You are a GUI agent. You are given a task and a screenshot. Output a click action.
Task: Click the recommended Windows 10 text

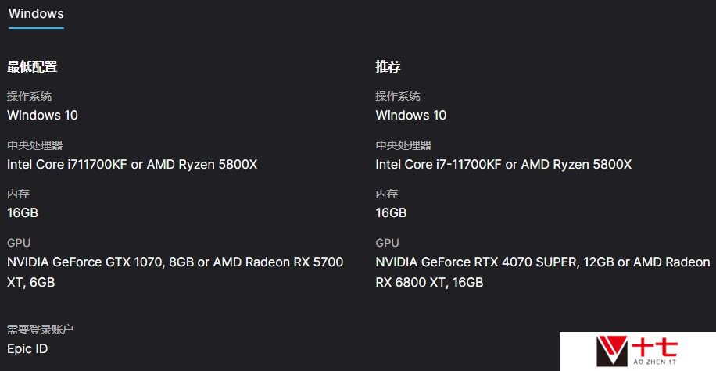click(411, 115)
